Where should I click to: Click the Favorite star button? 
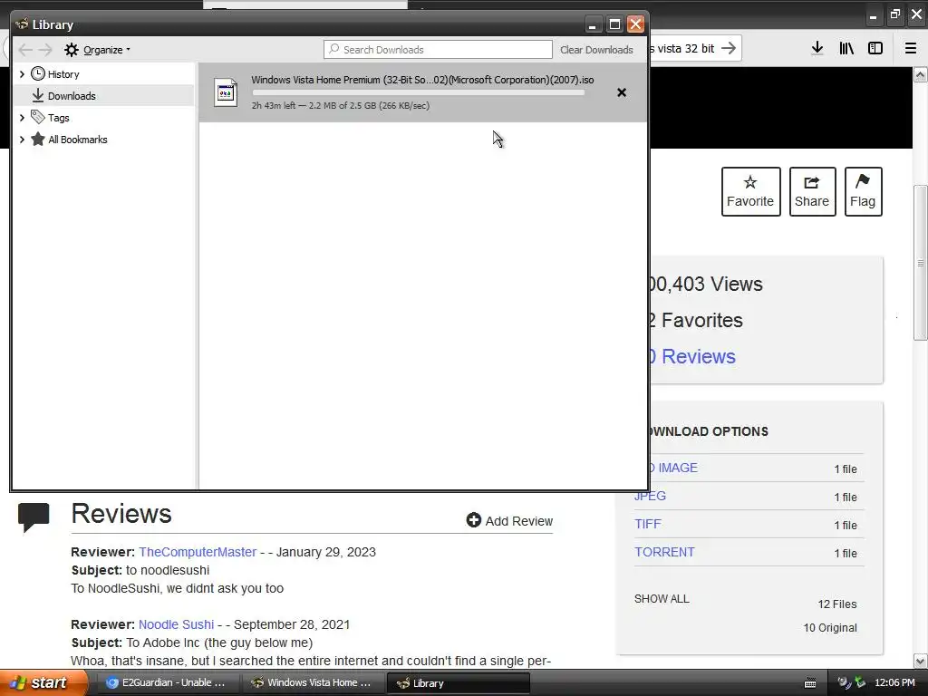tap(750, 192)
